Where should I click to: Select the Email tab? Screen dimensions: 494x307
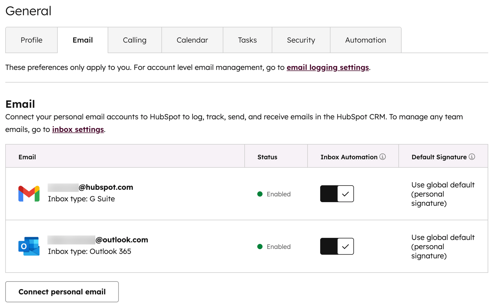tap(82, 40)
